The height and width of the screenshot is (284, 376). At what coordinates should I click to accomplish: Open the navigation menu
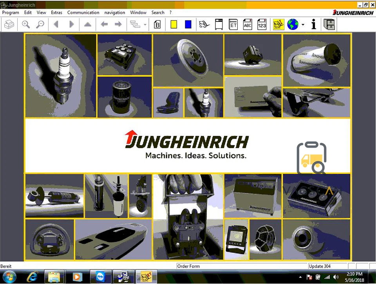tap(115, 13)
